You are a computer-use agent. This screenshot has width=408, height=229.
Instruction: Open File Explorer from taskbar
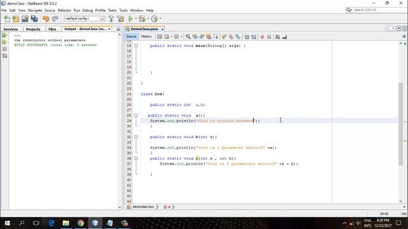coord(66,223)
